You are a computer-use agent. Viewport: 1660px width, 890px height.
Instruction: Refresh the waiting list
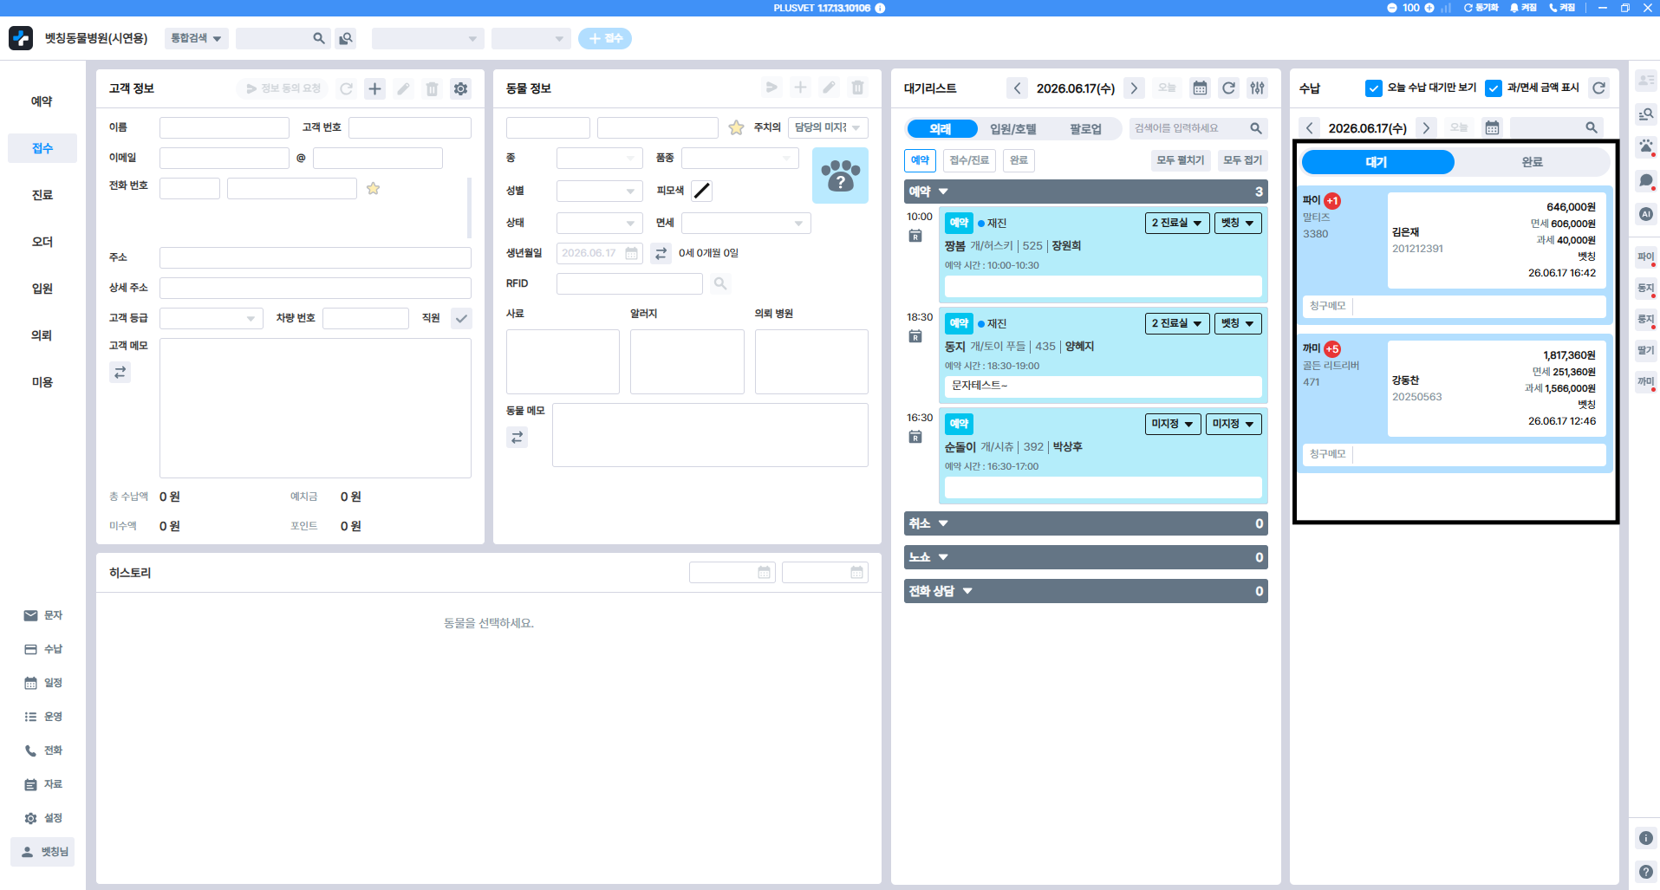coord(1228,88)
